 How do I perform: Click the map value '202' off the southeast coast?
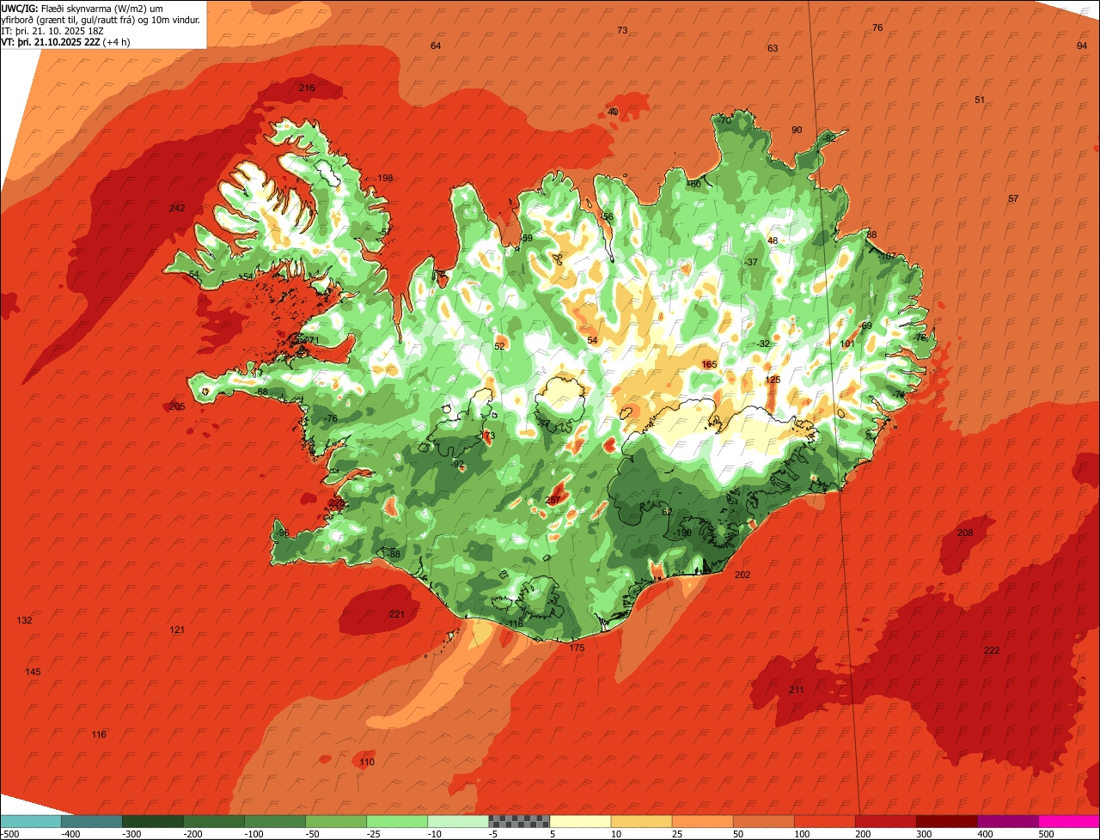pyautogui.click(x=742, y=575)
